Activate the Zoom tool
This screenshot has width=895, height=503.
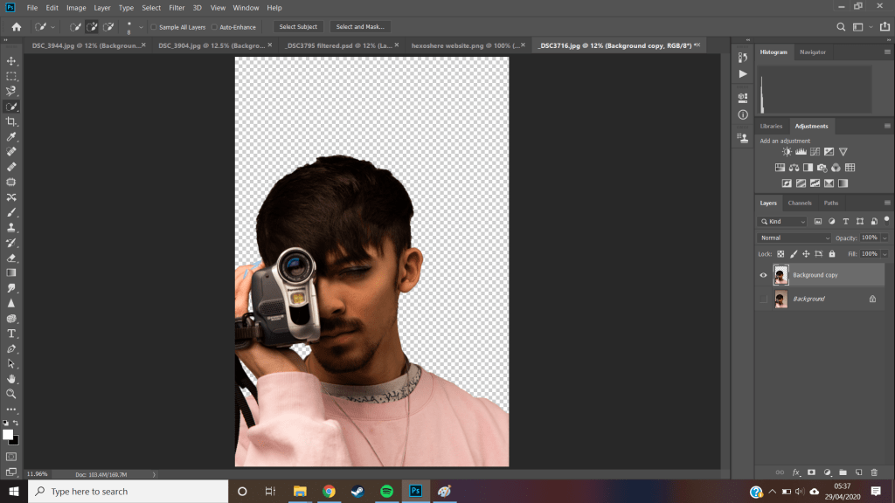(11, 394)
